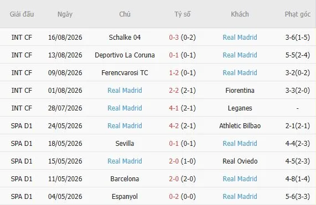
Task: Select the Tỷ số column header
Action: (182, 14)
